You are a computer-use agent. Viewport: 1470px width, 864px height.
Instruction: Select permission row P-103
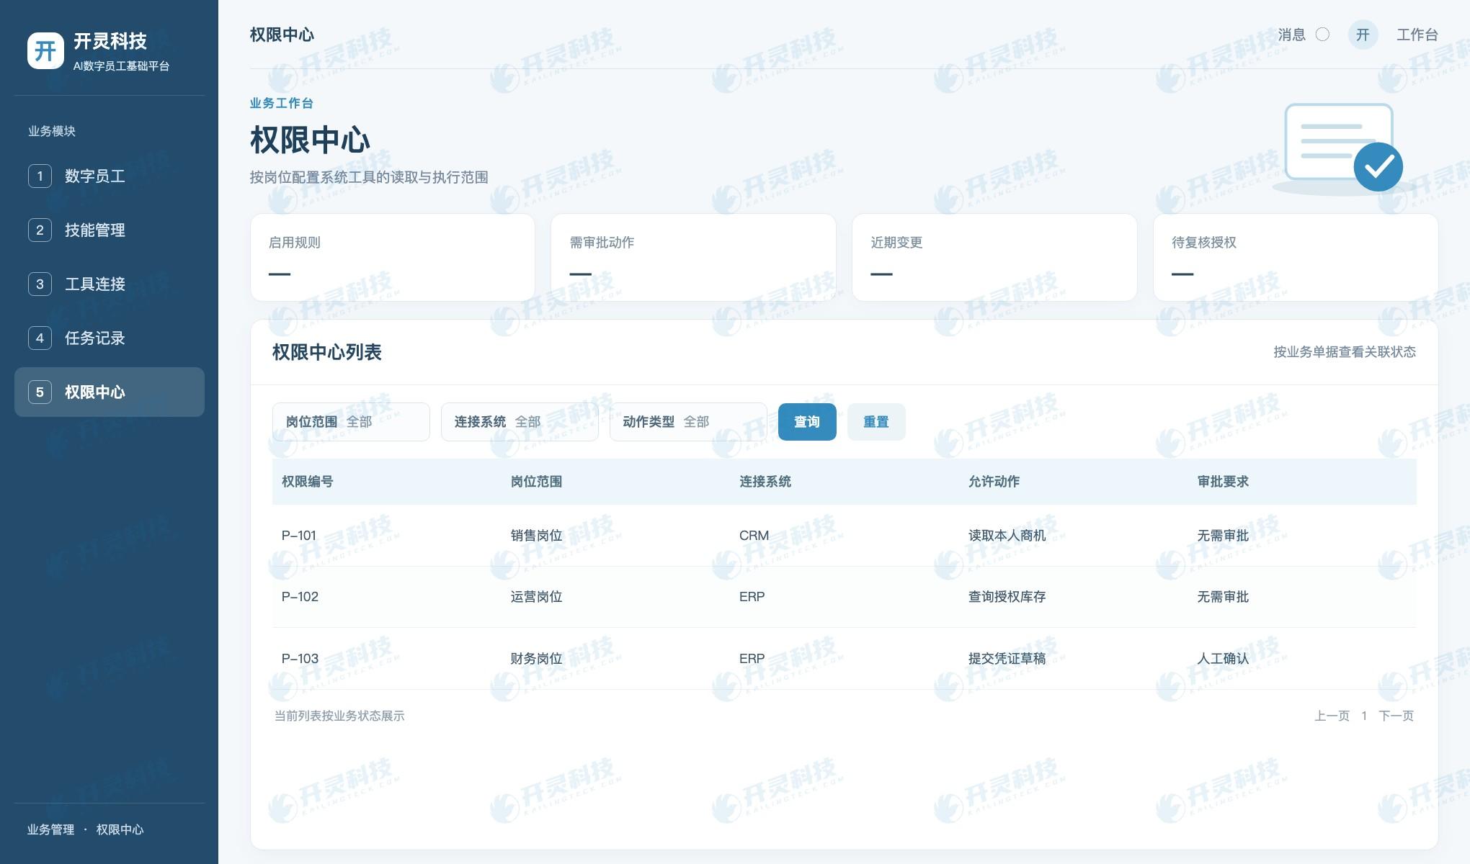click(x=845, y=658)
